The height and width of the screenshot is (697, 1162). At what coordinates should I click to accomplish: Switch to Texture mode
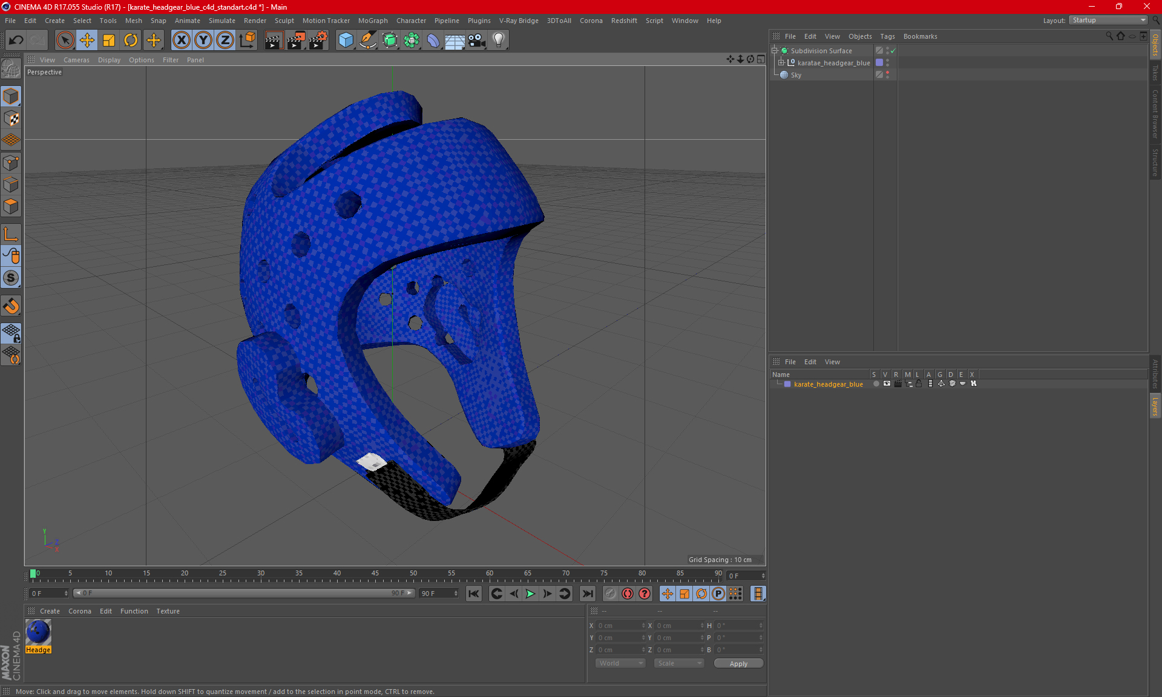[11, 119]
